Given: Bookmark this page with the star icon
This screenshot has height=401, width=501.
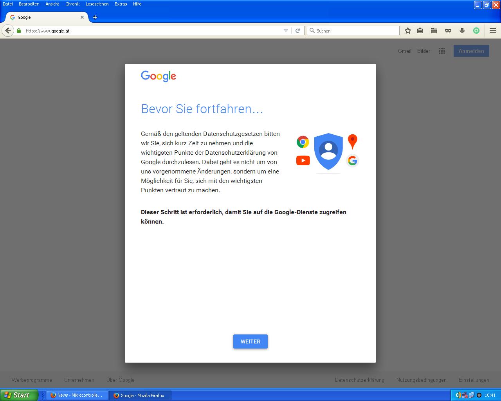Looking at the screenshot, I should pos(408,31).
